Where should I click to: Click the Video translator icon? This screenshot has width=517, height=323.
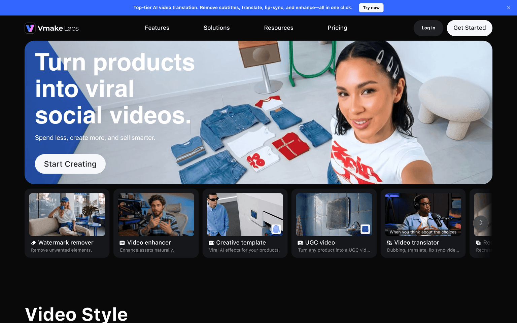click(389, 243)
